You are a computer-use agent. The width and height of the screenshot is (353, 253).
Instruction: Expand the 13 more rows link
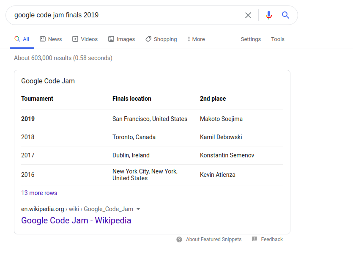(39, 193)
